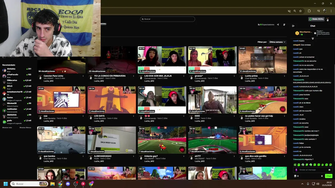Image resolution: width=335 pixels, height=188 pixels.
Task: Open OBS Studio from the taskbar
Action: pos(75,184)
